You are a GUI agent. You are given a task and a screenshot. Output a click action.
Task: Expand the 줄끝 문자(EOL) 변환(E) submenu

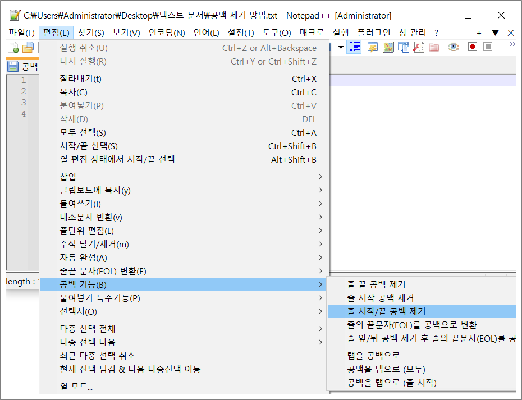[x=184, y=271]
